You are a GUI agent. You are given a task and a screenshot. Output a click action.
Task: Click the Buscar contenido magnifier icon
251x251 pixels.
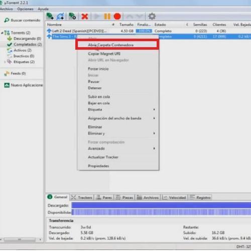[7, 20]
